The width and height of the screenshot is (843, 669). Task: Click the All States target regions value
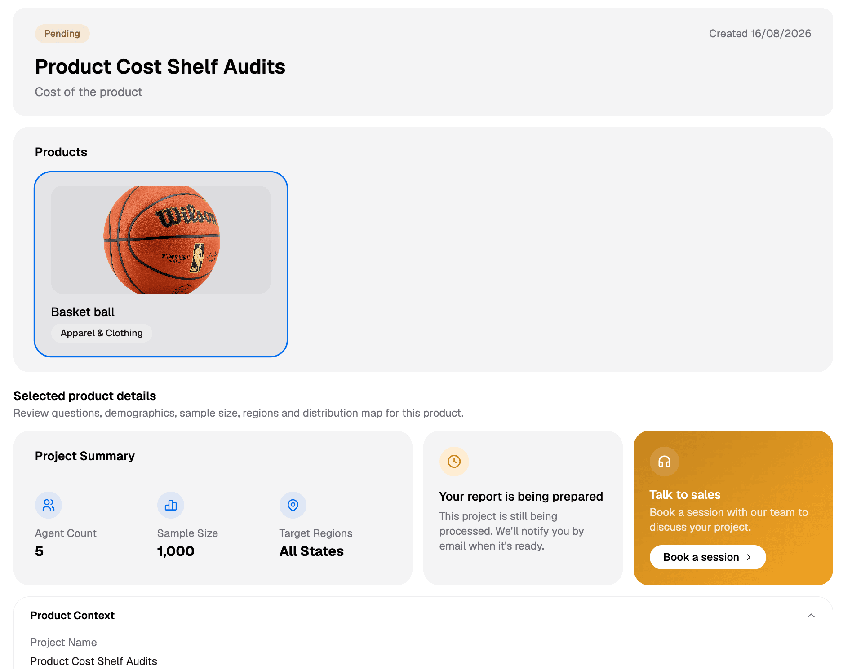pyautogui.click(x=311, y=551)
